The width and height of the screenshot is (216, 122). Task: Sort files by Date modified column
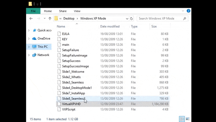click(110, 26)
